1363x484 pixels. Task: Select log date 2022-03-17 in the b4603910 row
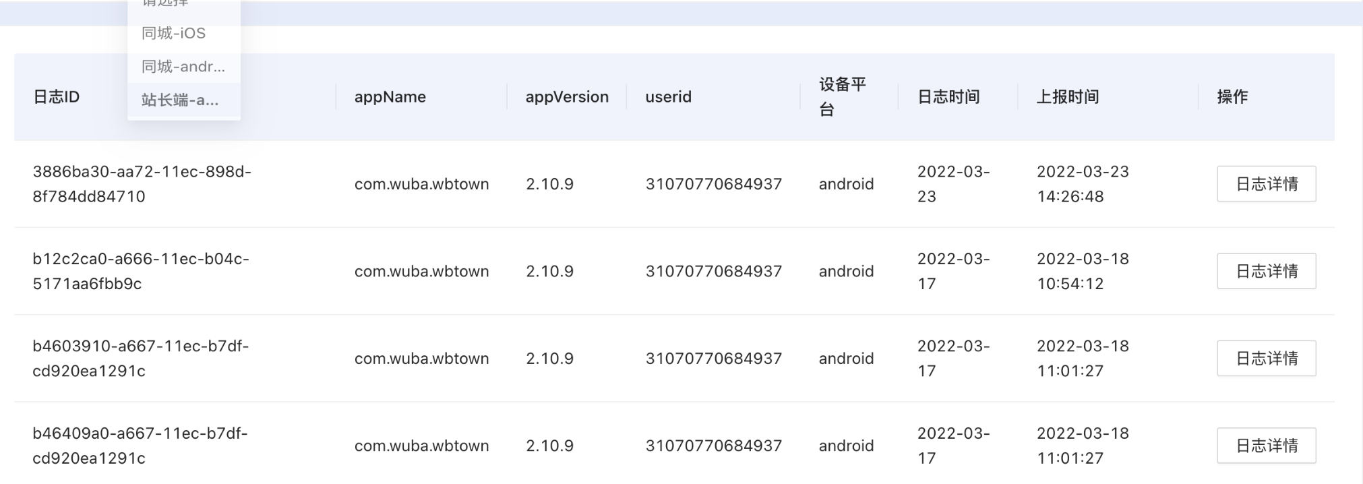click(954, 359)
